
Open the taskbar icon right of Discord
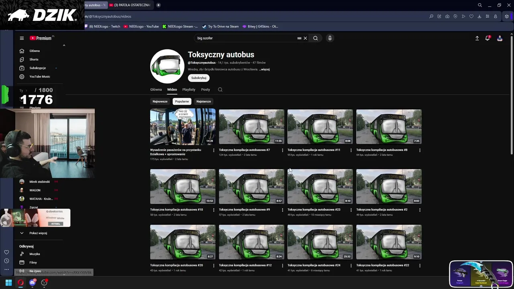tap(44, 283)
